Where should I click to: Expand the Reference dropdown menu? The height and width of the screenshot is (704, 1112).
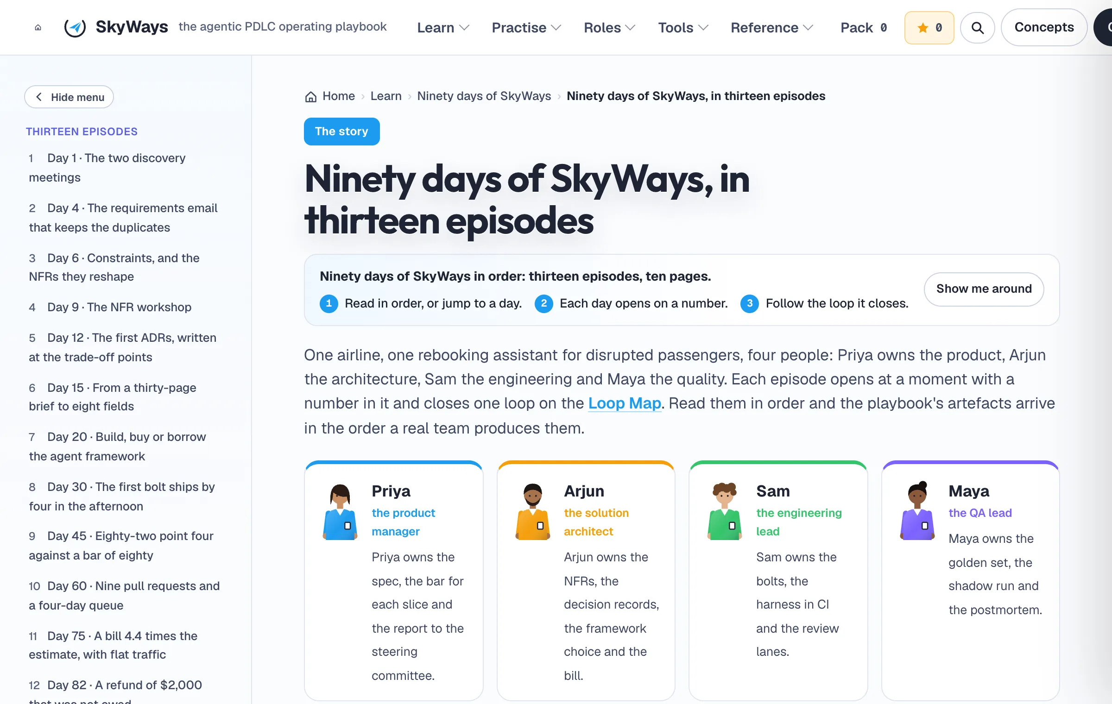(772, 28)
